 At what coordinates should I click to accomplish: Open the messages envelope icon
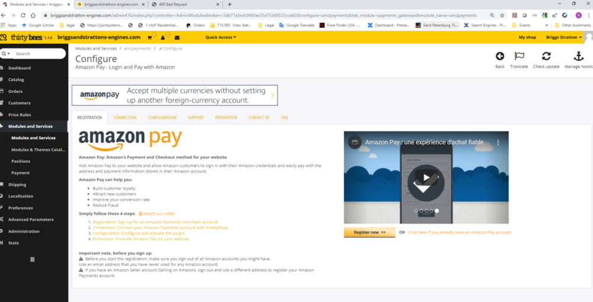click(177, 37)
